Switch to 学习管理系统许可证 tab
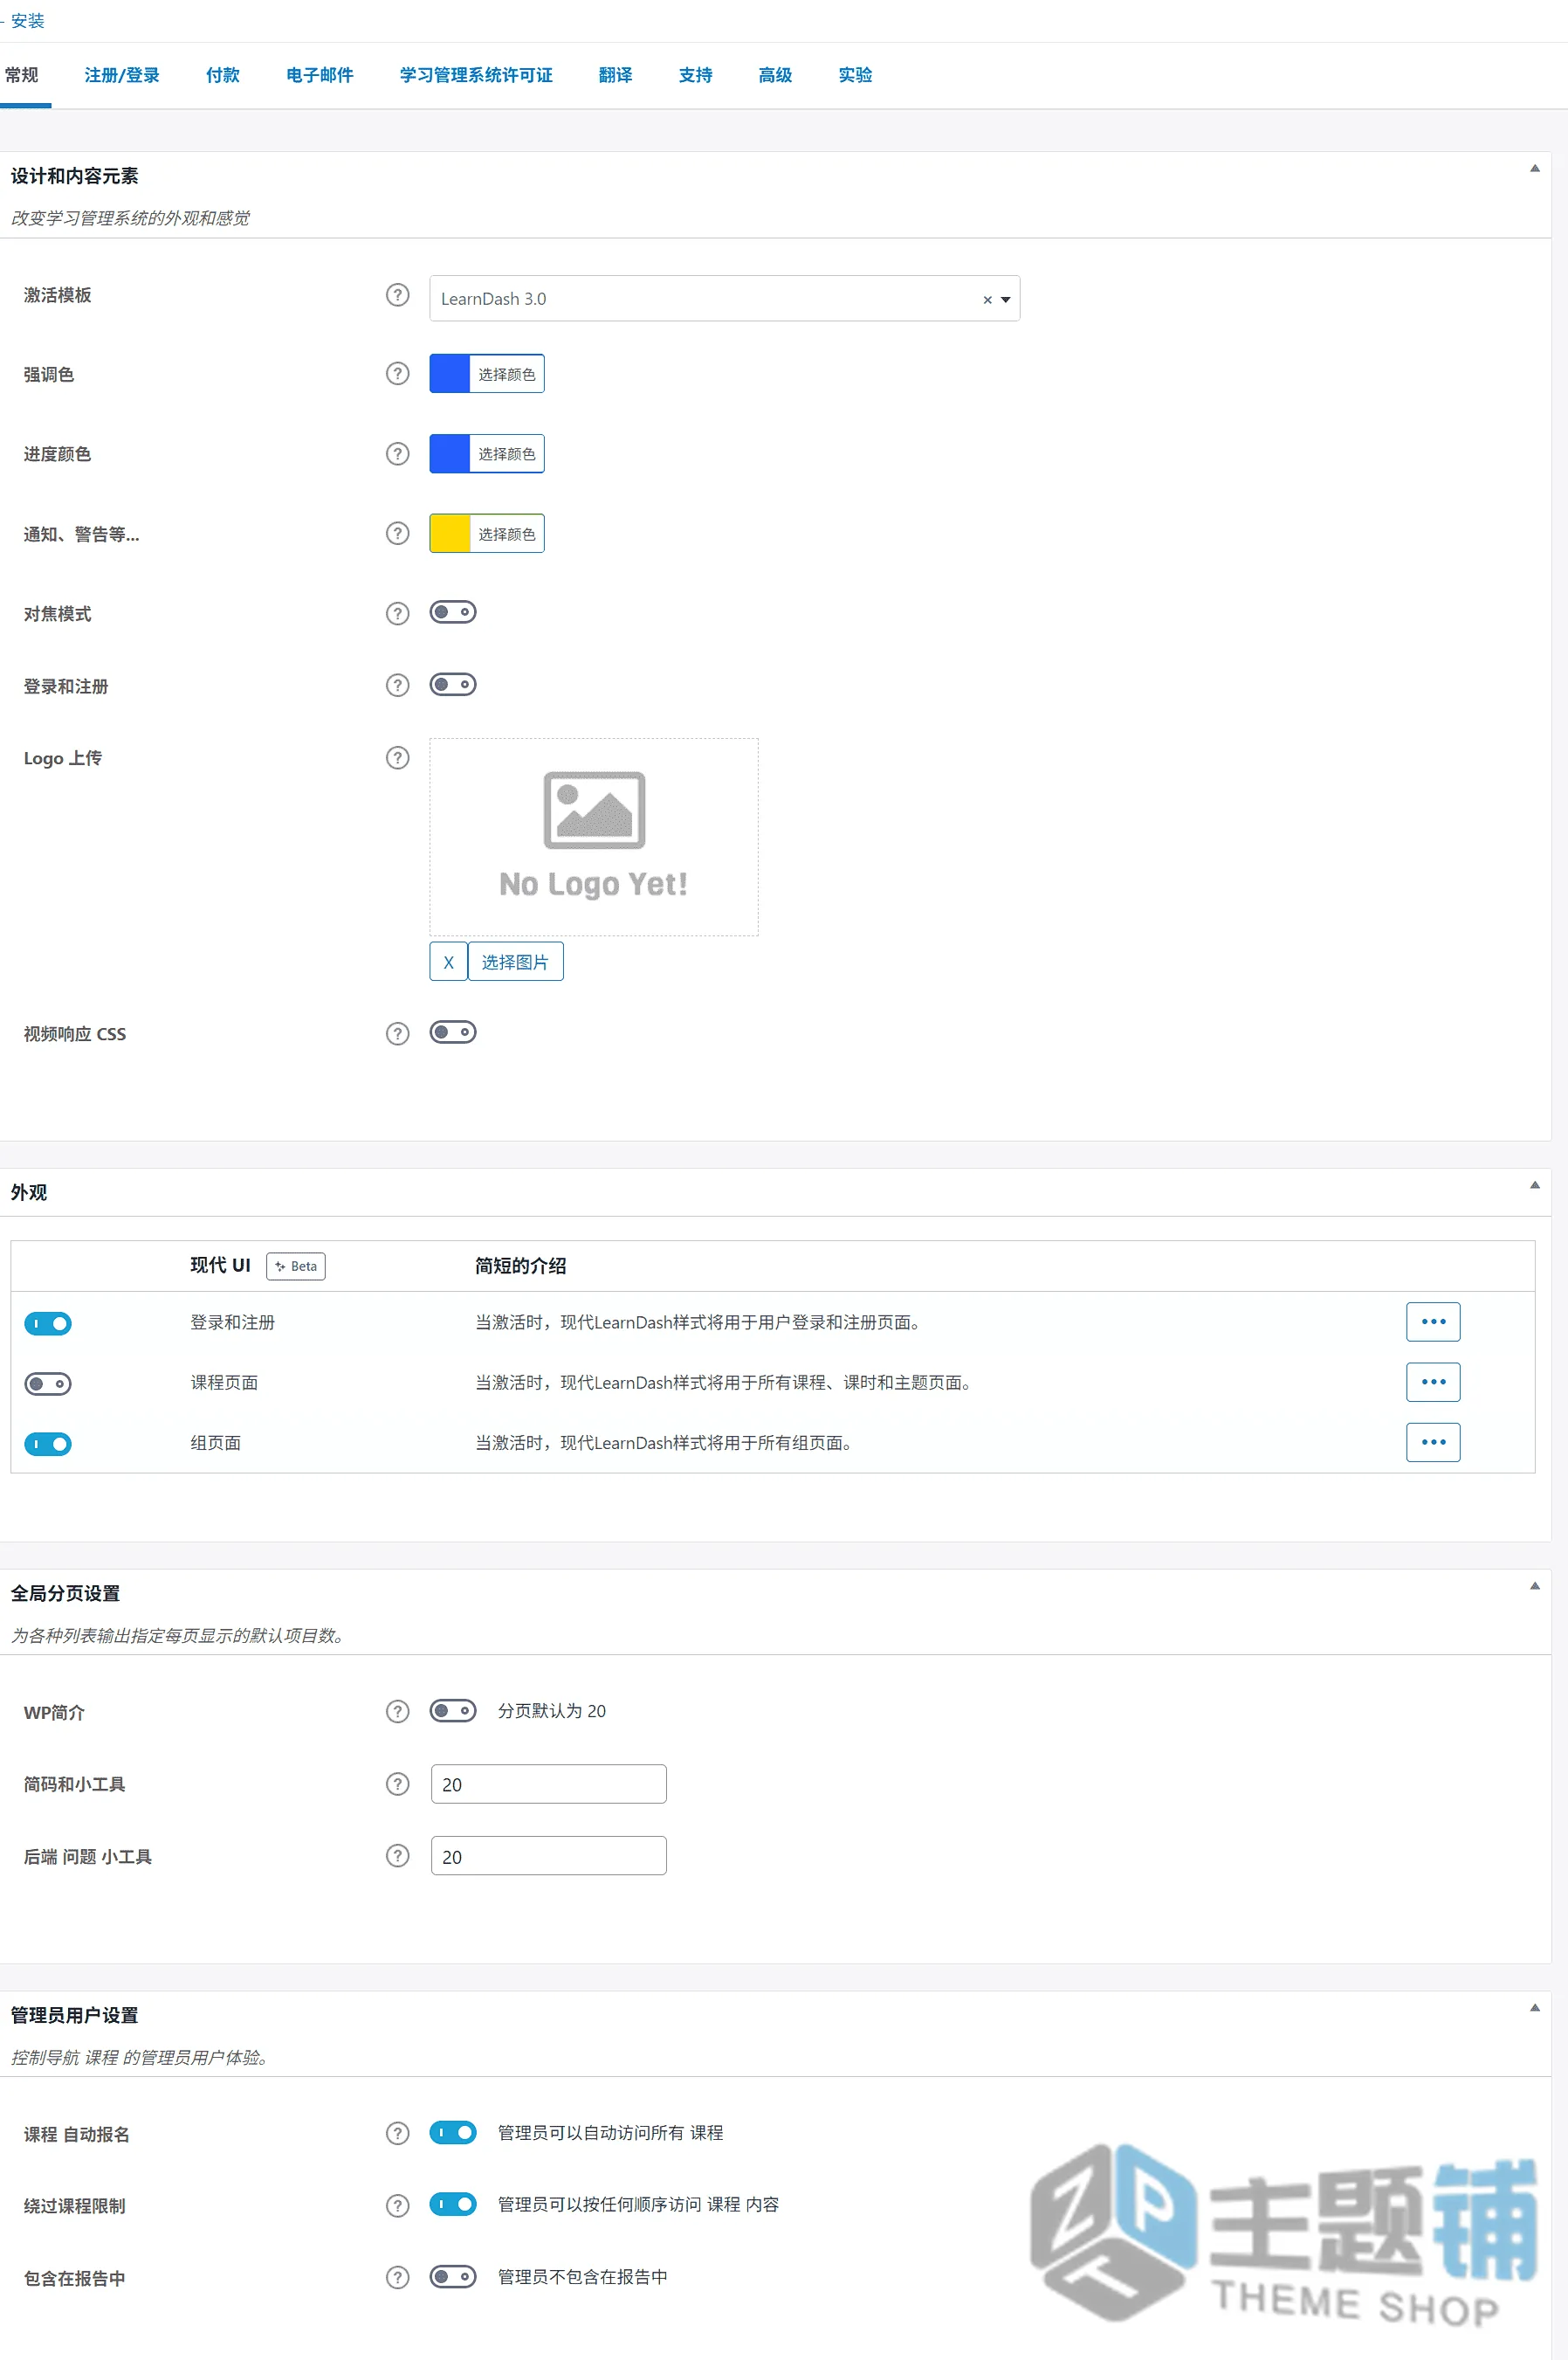Image resolution: width=1568 pixels, height=2360 pixels. pyautogui.click(x=476, y=75)
